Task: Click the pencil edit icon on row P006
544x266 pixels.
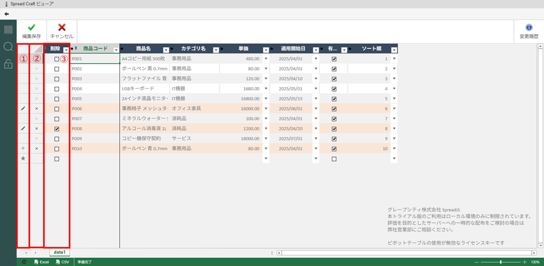Action: [23, 108]
